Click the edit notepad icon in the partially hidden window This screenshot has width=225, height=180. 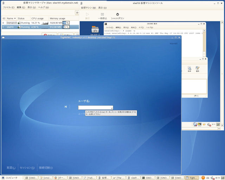click(x=198, y=68)
